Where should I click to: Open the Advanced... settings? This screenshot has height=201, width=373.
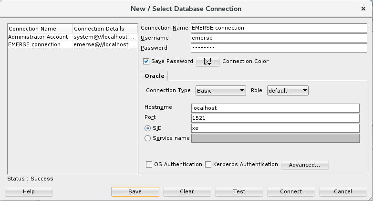coord(304,165)
